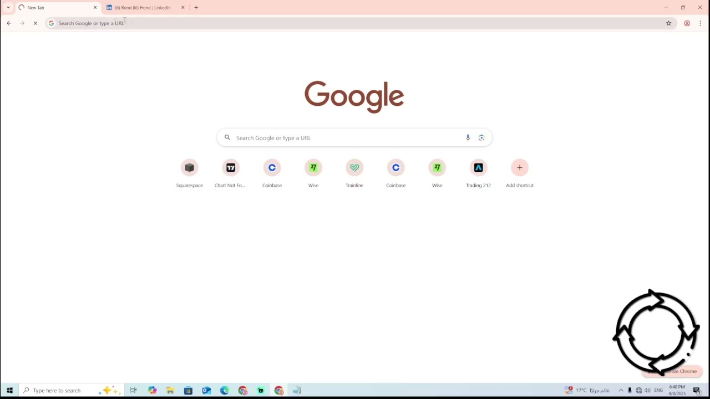This screenshot has height=399, width=710.
Task: Go back to the previous page
Action: [x=9, y=23]
